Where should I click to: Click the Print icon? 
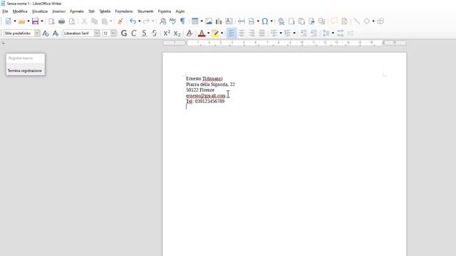[62, 21]
